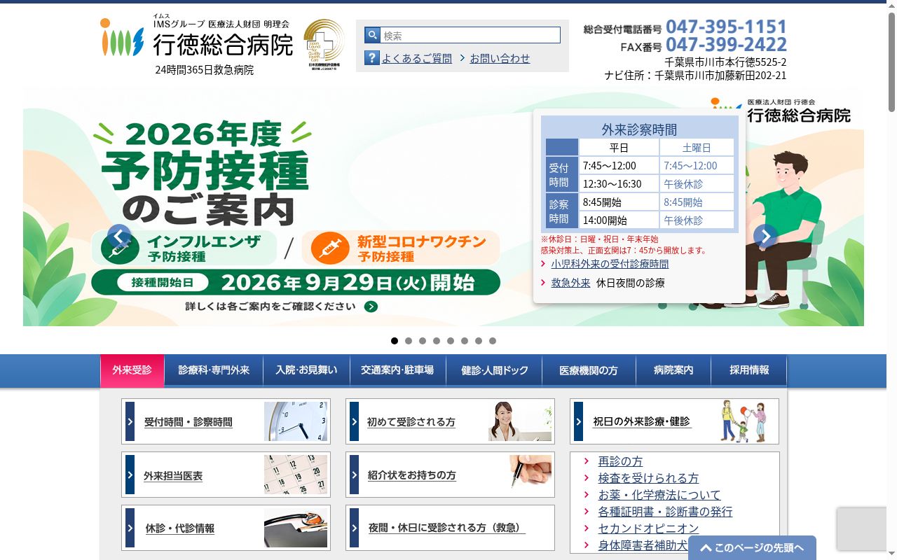Click the stethoscope thumbnail for 休診・代診情報

coord(296,528)
